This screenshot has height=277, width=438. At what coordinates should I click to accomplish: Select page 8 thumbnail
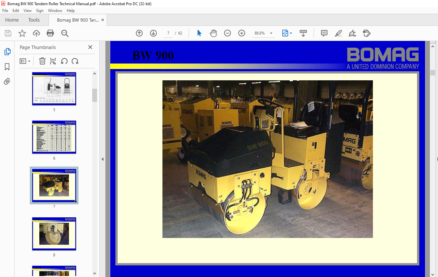pos(54,234)
